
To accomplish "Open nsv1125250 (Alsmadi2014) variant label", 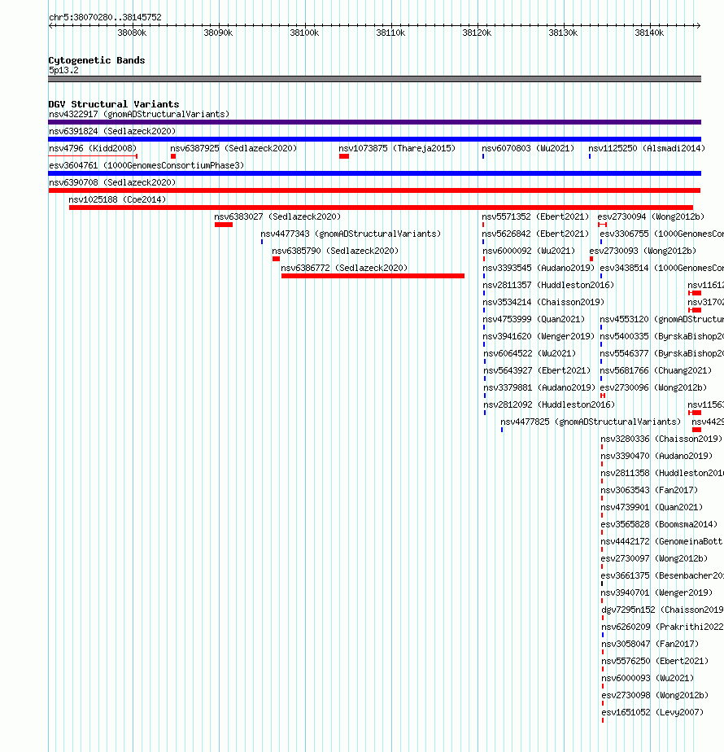I will click(x=647, y=148).
